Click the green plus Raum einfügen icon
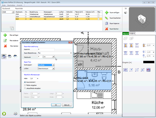The width and height of the screenshot is (156, 118). pyautogui.click(x=107, y=12)
